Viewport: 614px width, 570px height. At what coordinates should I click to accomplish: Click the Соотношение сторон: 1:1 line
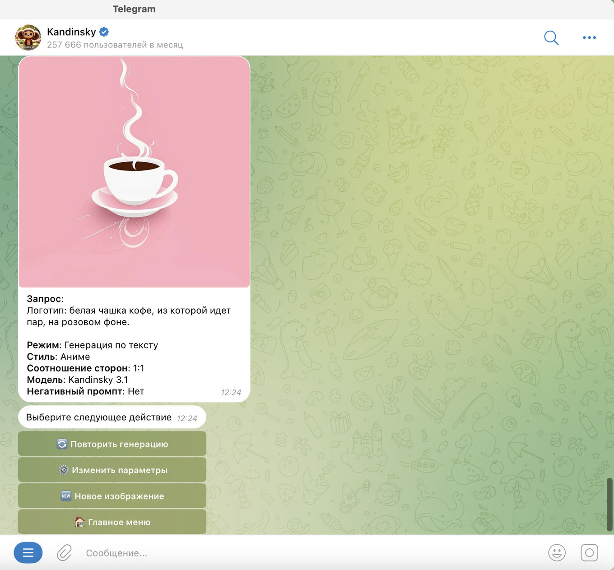[85, 368]
